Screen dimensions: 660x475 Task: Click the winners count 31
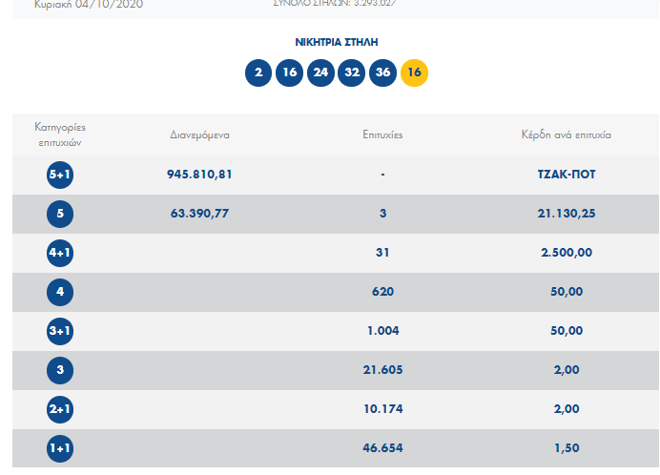[382, 253]
